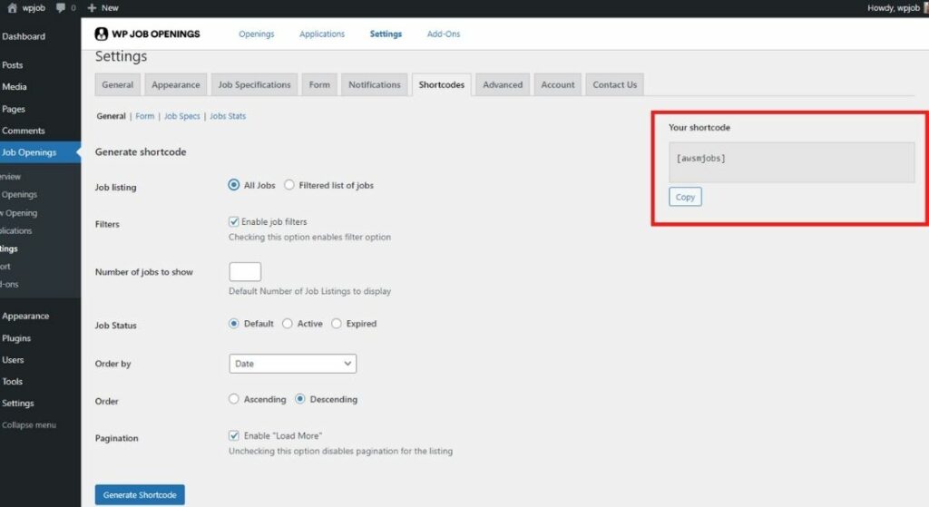This screenshot has height=507, width=929.
Task: Open the Jobs Stats sub-link
Action: [x=228, y=116]
